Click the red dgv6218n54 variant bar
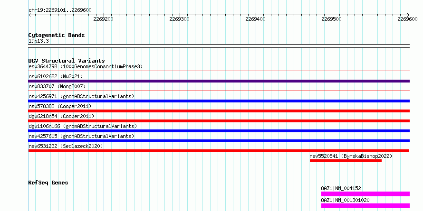Screen dimensions: 423x211 (219, 121)
